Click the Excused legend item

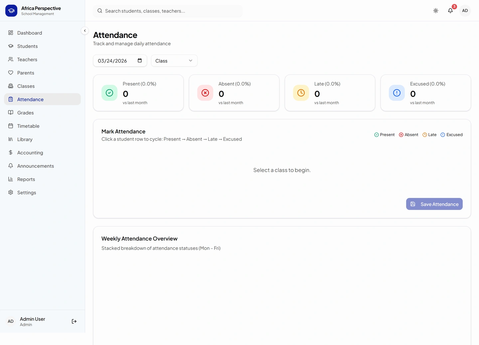(452, 135)
